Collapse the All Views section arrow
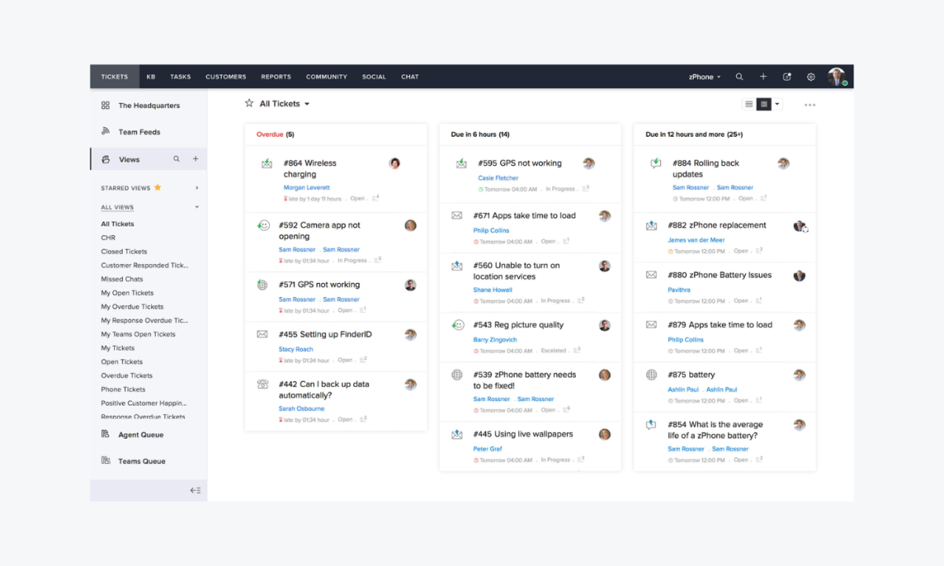This screenshot has width=944, height=566. coord(197,208)
